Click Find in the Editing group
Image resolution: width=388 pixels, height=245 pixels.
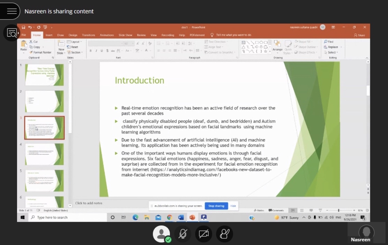(x=329, y=41)
